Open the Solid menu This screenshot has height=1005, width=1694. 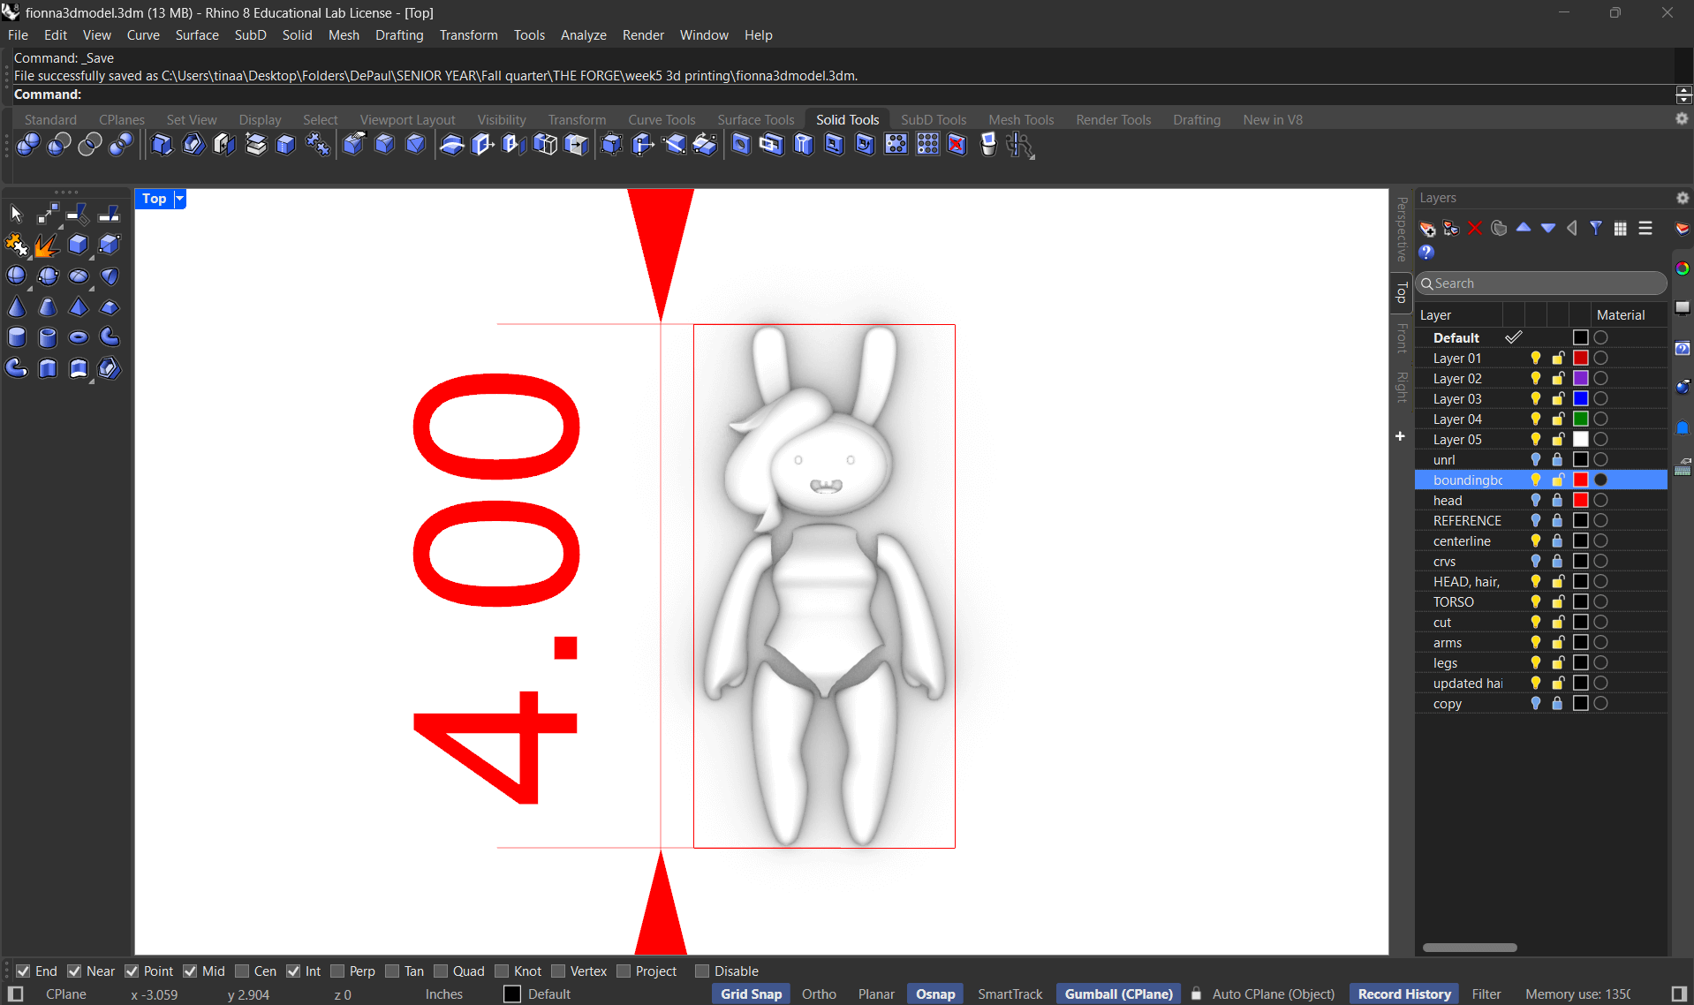297,35
